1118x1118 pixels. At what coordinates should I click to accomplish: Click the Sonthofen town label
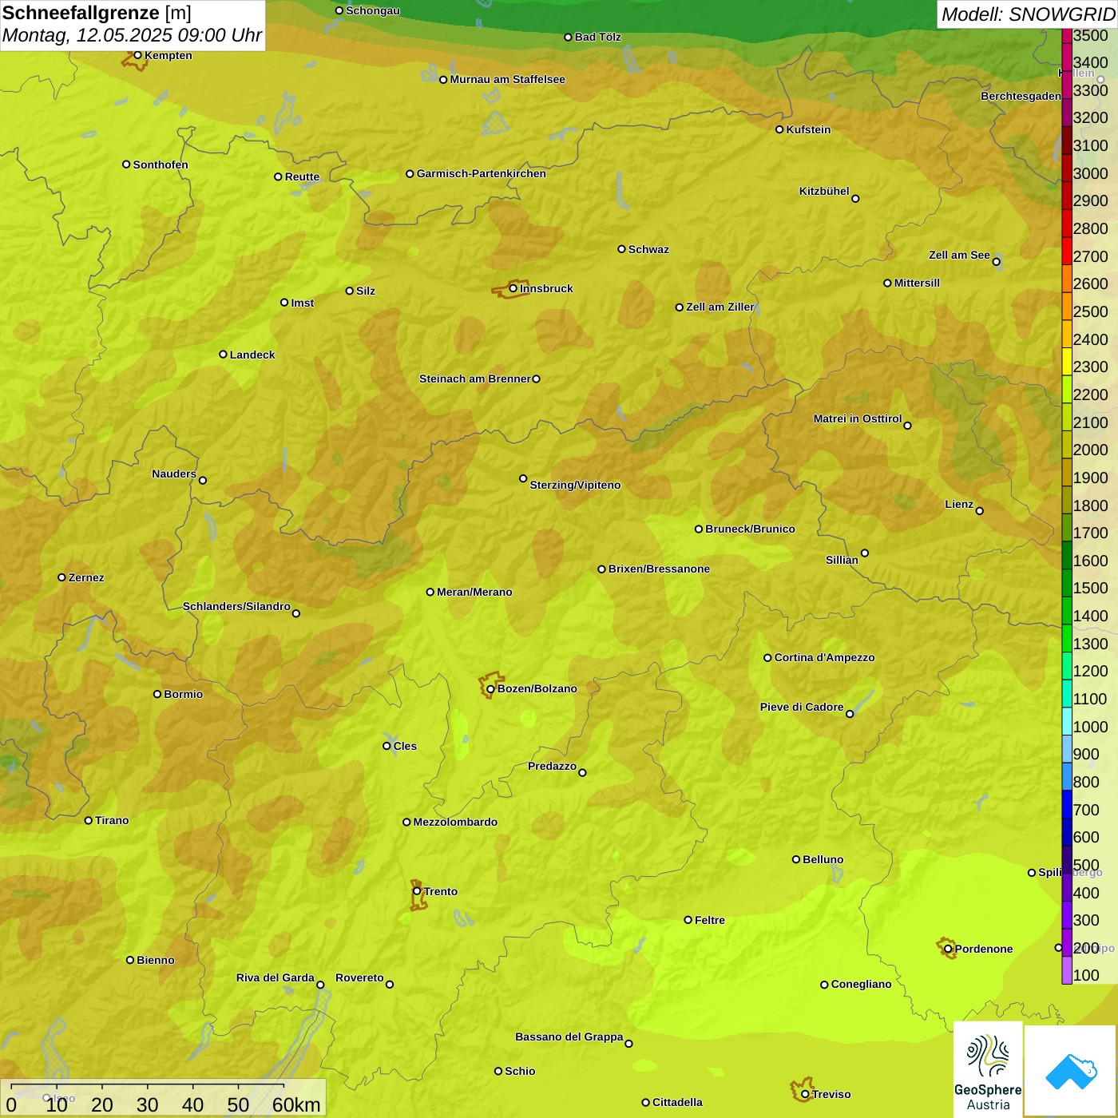click(x=161, y=165)
